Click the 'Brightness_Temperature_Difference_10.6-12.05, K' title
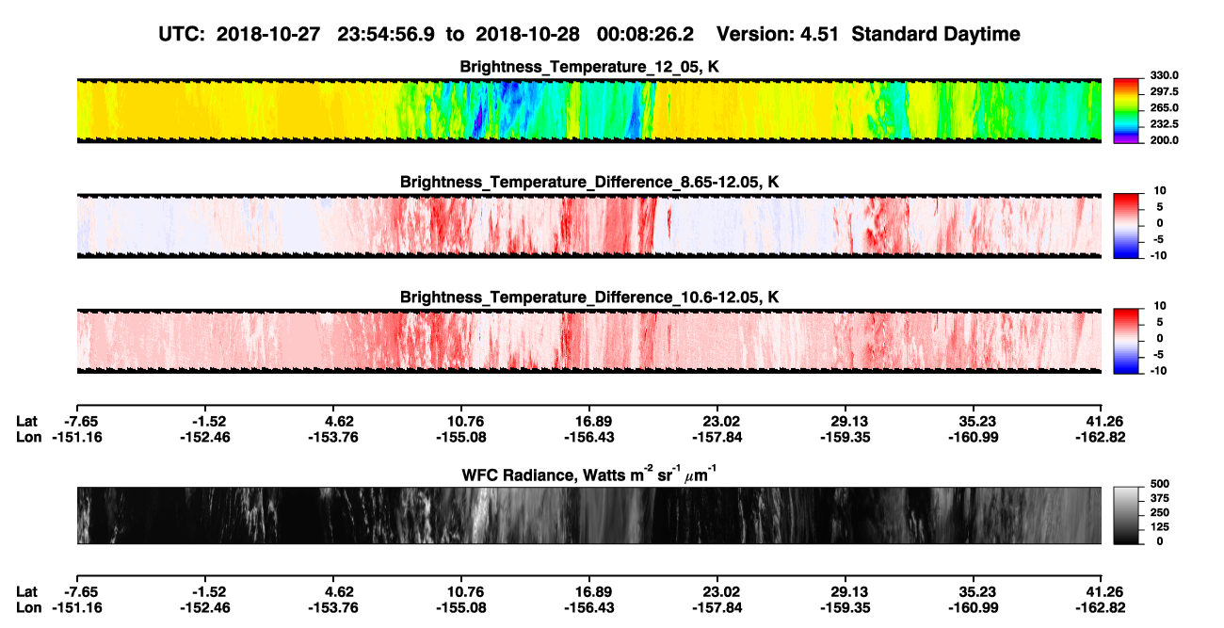This screenshot has height=628, width=1224. point(589,297)
